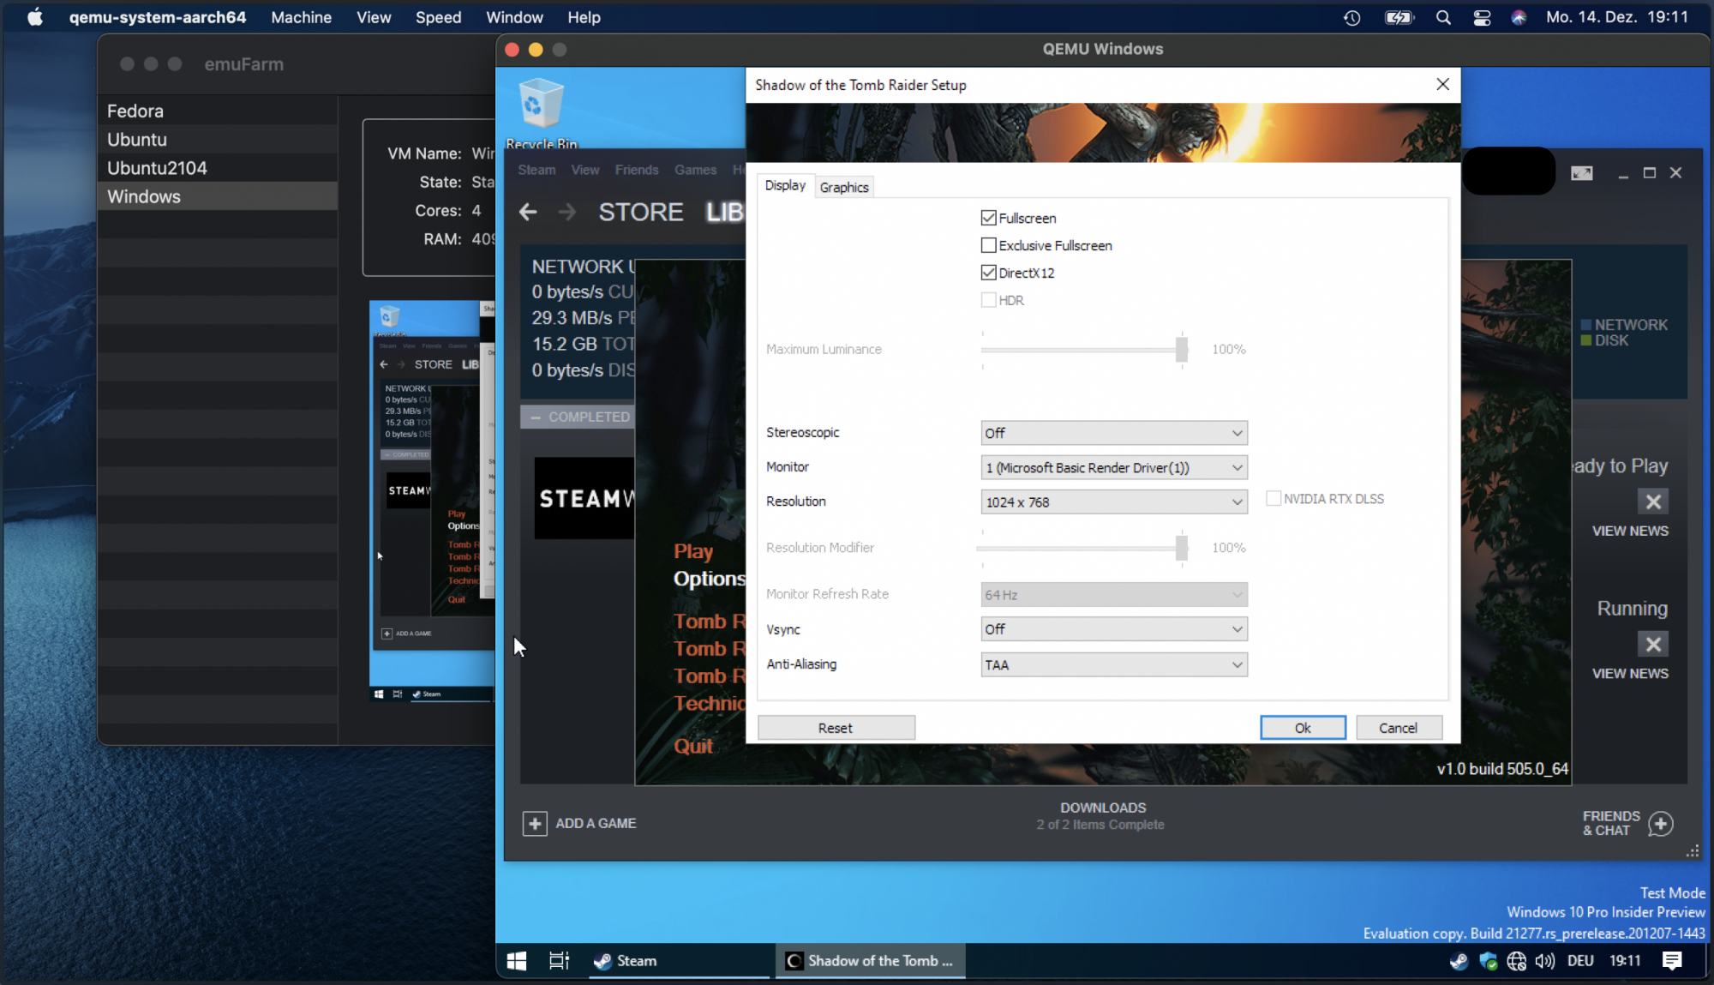The image size is (1714, 985).
Task: Click the Add a Game plus icon
Action: 535,823
